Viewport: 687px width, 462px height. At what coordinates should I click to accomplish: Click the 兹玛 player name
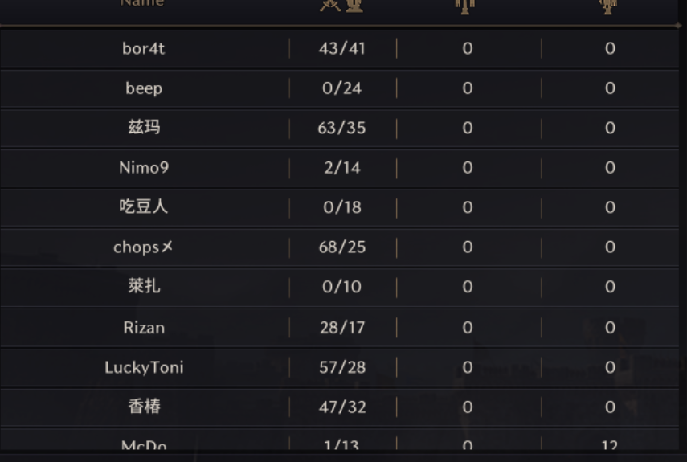tap(144, 127)
